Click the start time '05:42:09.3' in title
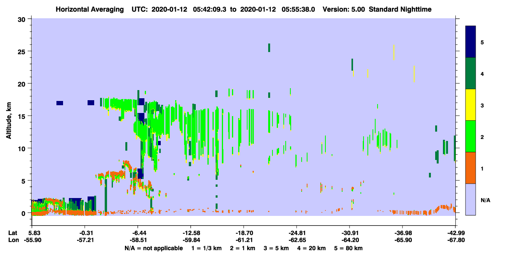 [209, 9]
